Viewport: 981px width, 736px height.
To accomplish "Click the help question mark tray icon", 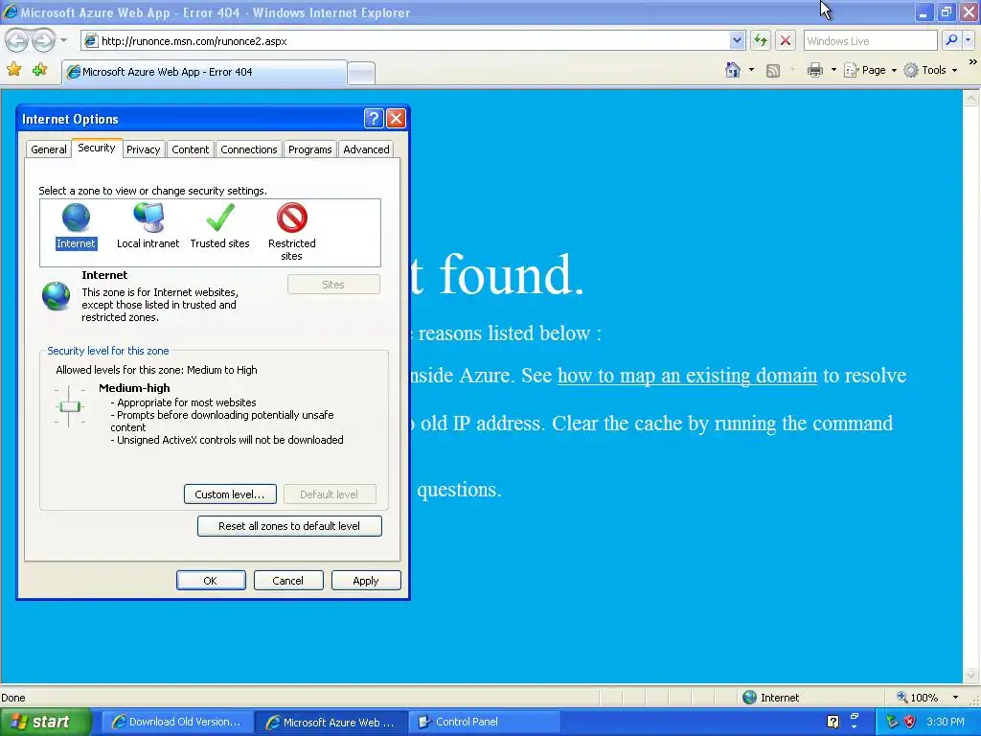I will click(x=833, y=722).
